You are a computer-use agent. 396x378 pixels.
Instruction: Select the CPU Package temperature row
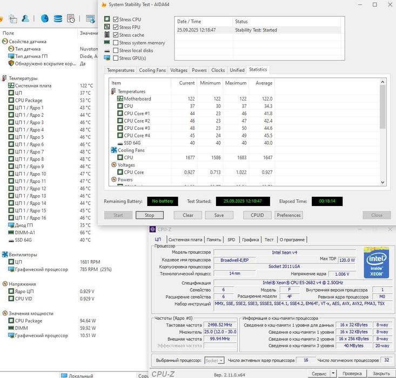[50, 101]
